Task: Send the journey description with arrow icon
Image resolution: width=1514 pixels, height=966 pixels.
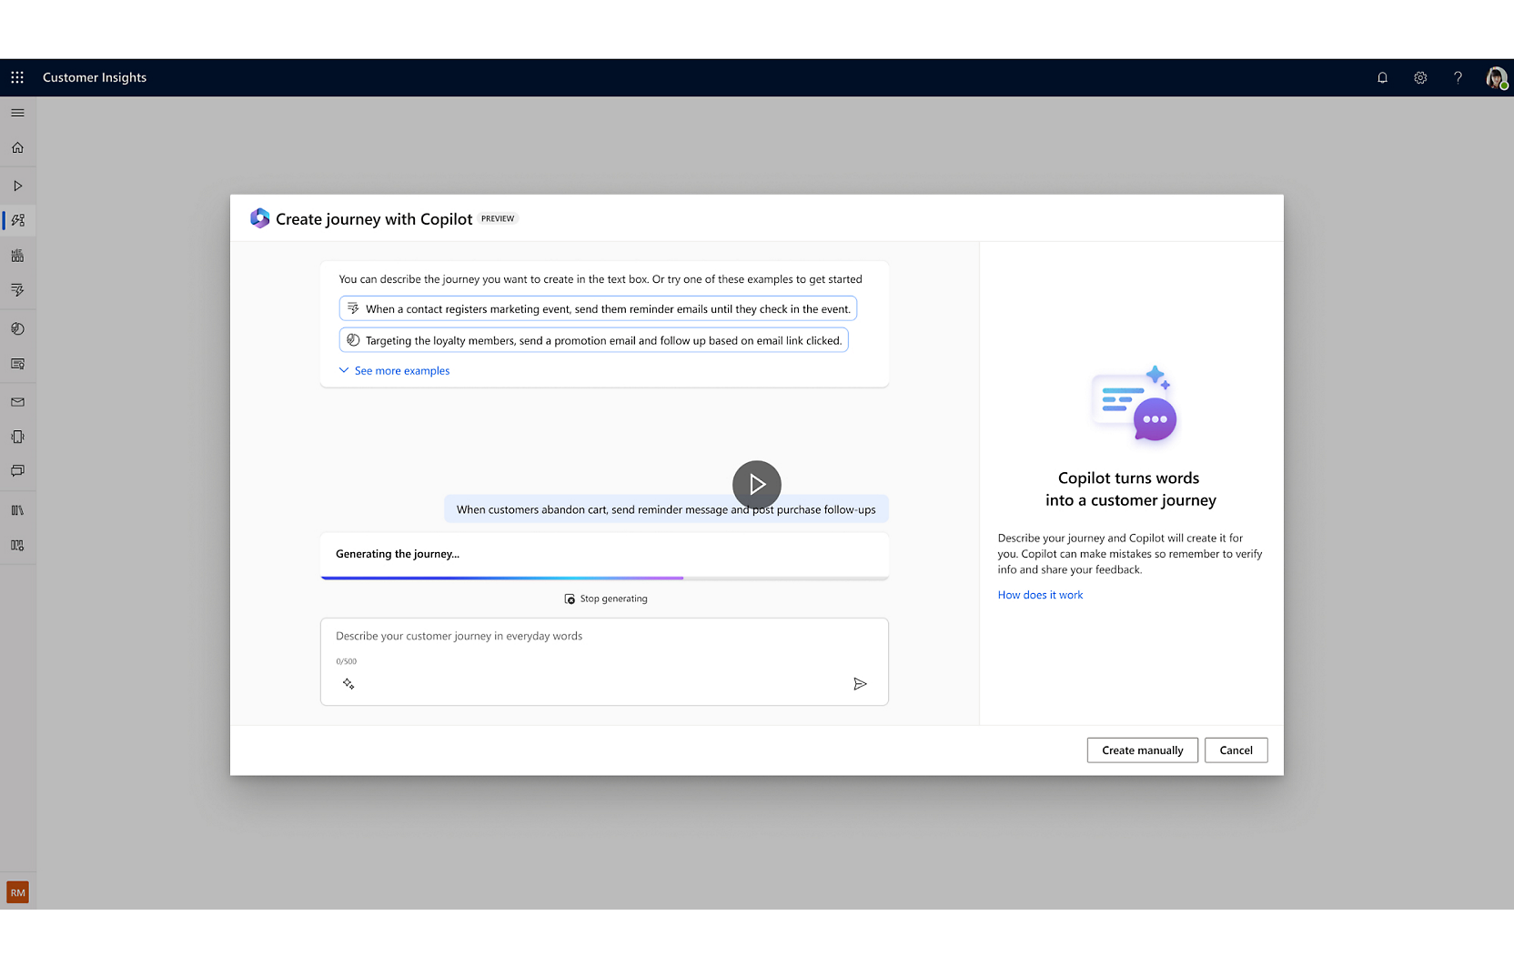Action: [x=860, y=684]
